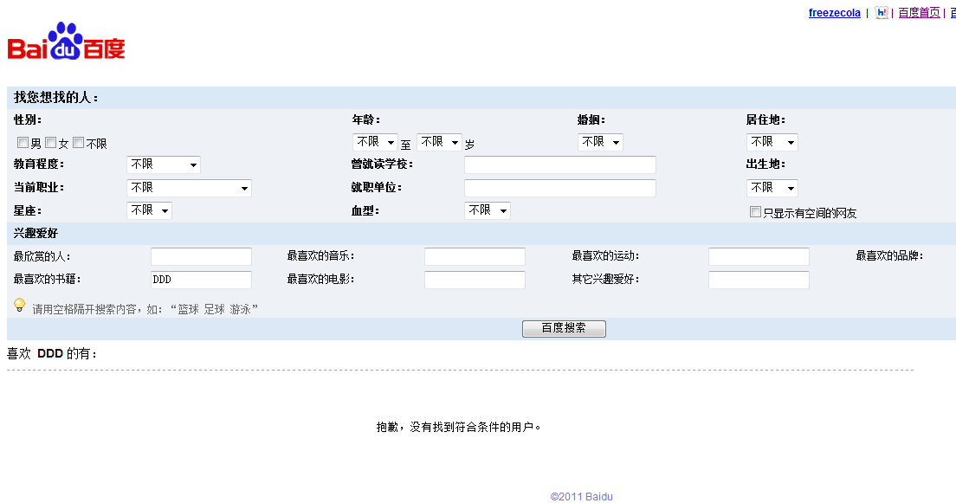
Task: Open the 当前职业 occupation dropdown
Action: pyautogui.click(x=189, y=188)
